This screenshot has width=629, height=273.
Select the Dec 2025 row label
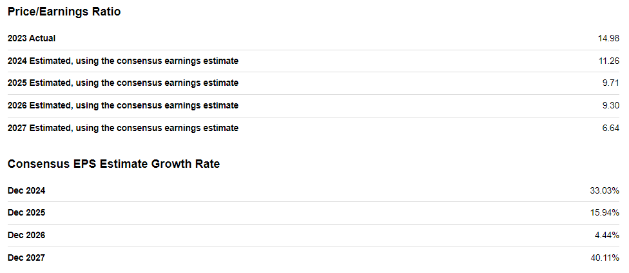pyautogui.click(x=26, y=212)
